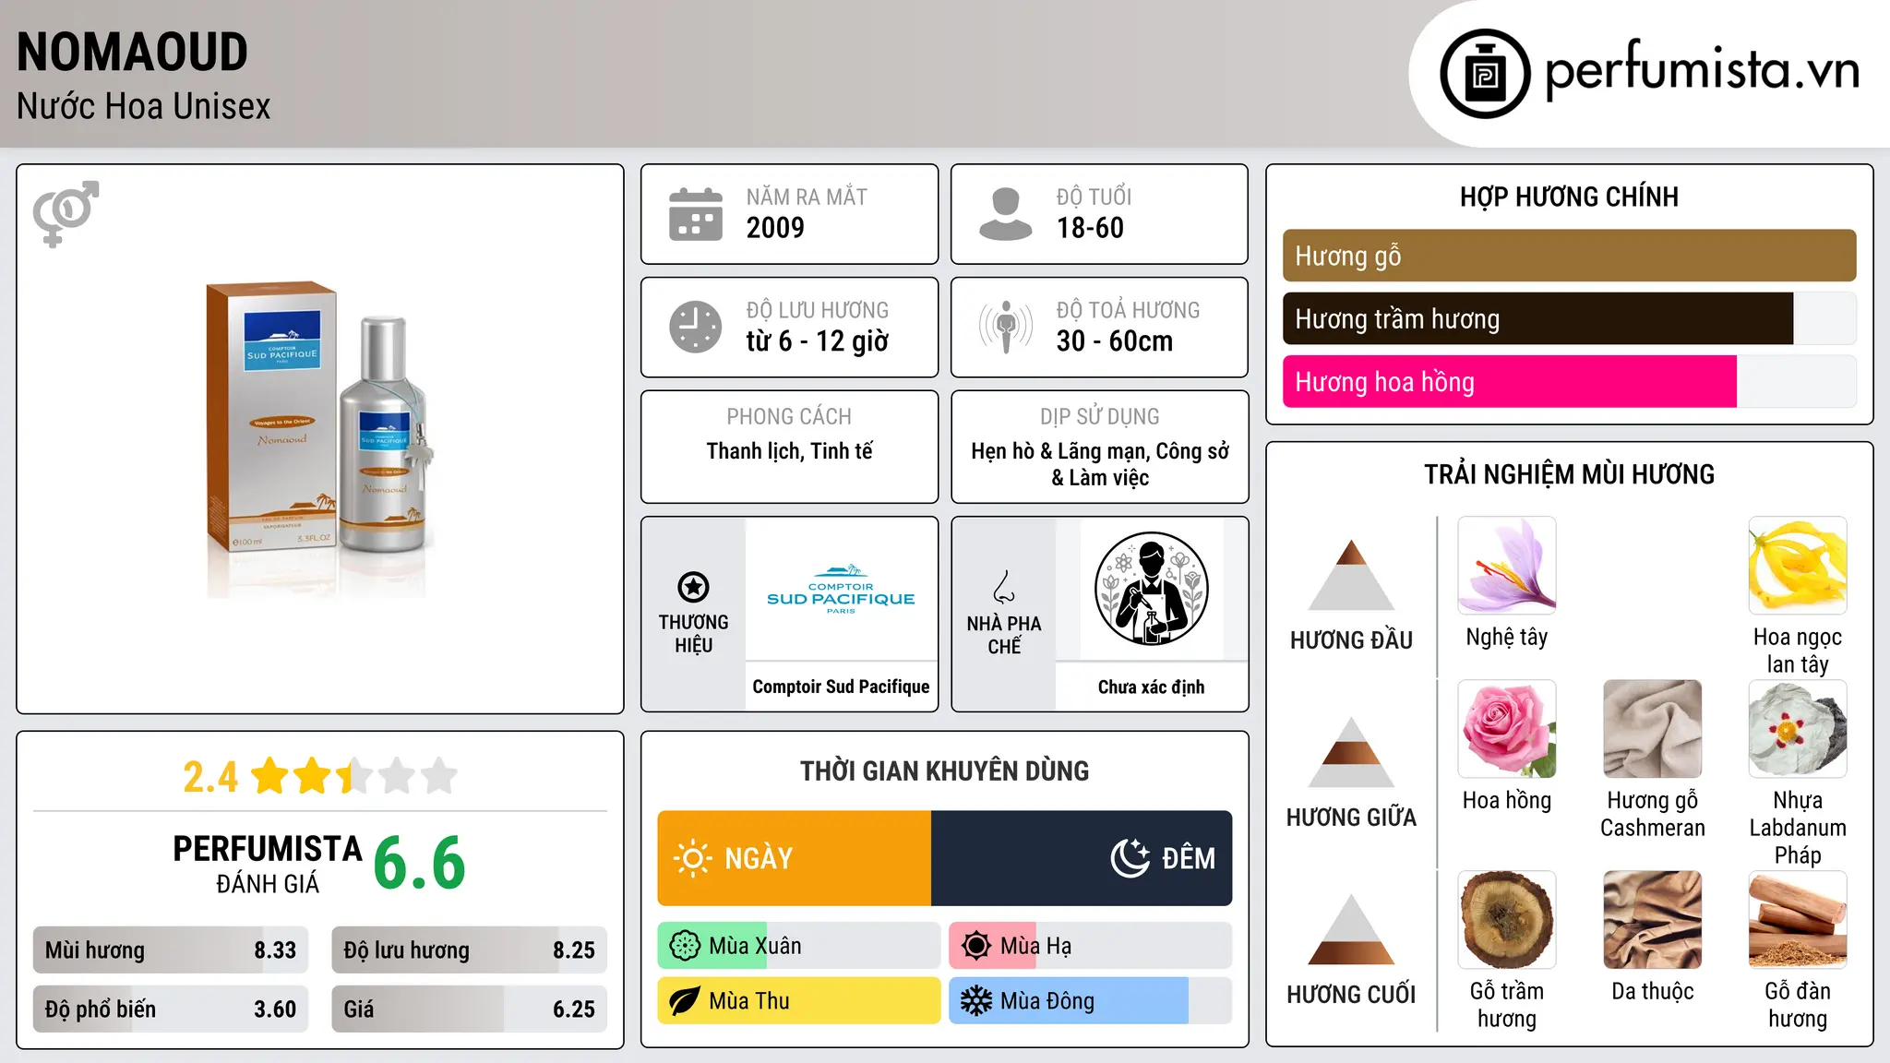Click the unisex gender symbol icon

(66, 213)
